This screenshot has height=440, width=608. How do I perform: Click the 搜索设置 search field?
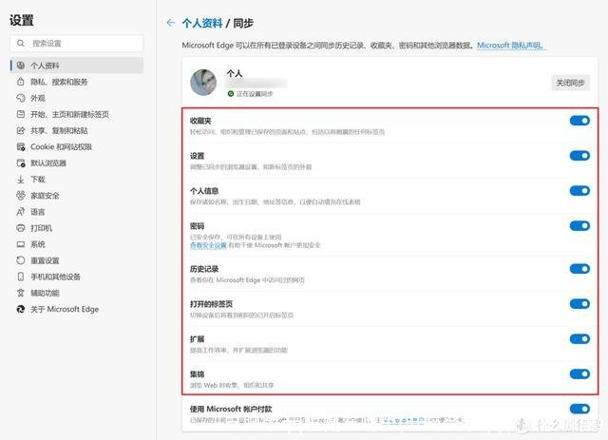tap(77, 43)
